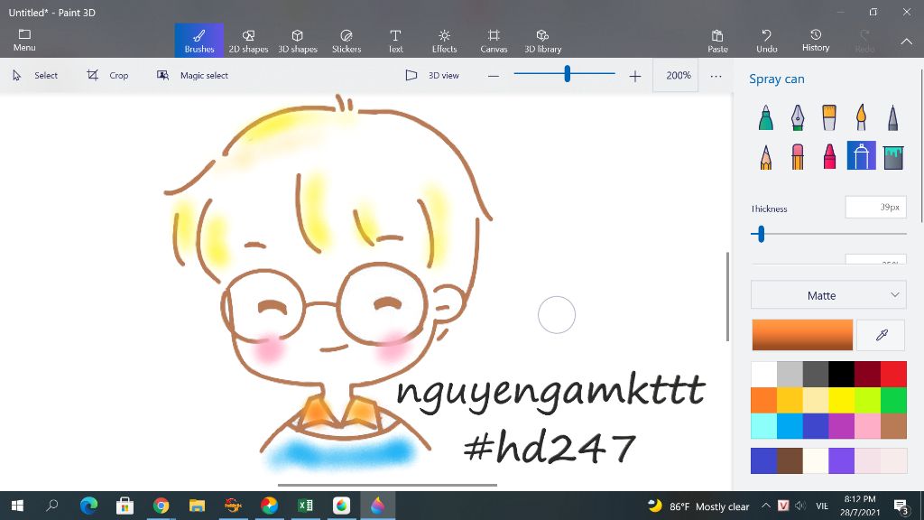The height and width of the screenshot is (520, 924).
Task: Open the Text tab
Action: pyautogui.click(x=395, y=40)
